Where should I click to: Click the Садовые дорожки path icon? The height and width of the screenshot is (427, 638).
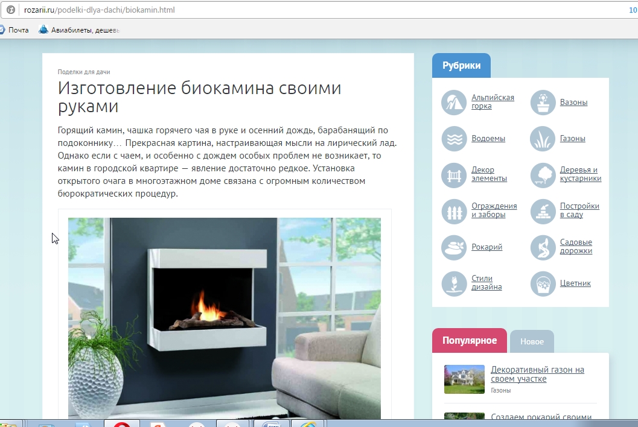click(543, 247)
